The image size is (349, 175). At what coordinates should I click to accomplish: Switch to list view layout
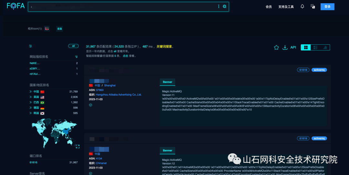(x=315, y=47)
